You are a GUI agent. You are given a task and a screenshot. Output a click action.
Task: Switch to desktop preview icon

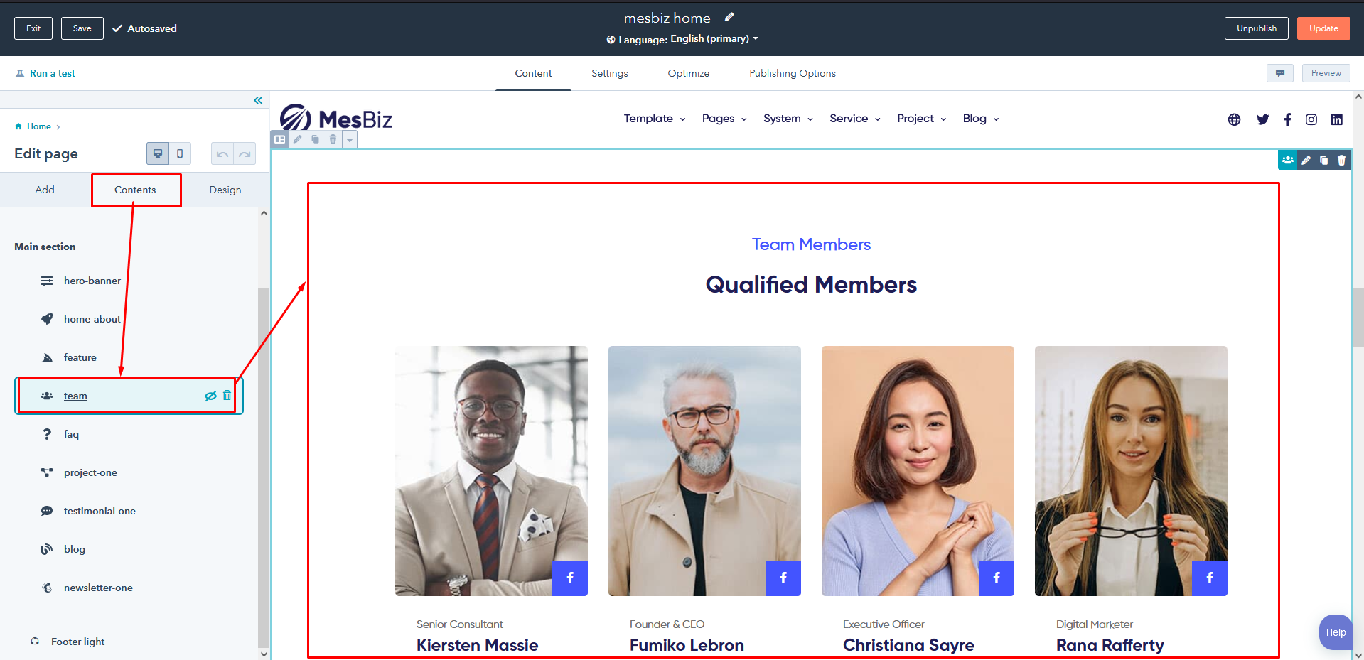tap(158, 153)
